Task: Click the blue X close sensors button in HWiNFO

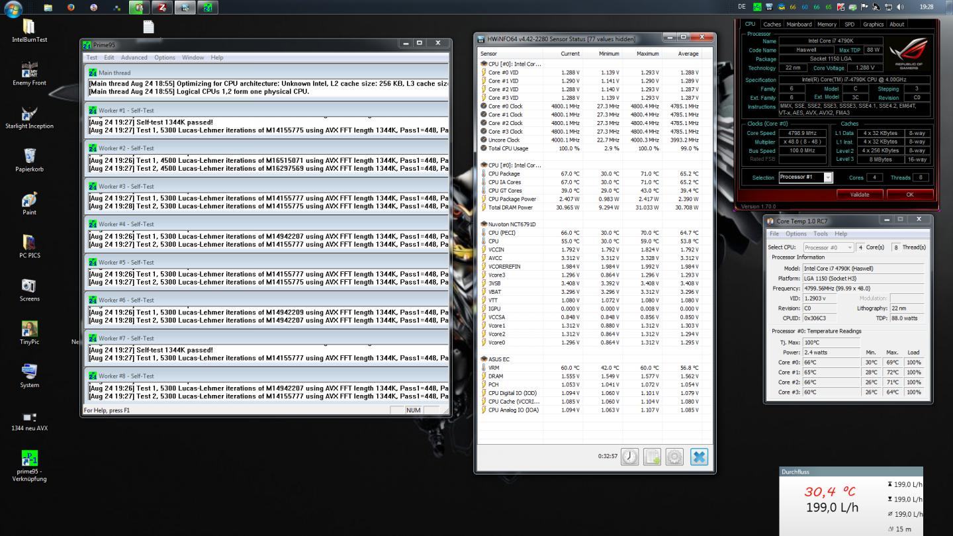Action: click(x=699, y=457)
